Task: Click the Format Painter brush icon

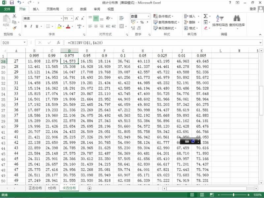Action: pos(14,28)
